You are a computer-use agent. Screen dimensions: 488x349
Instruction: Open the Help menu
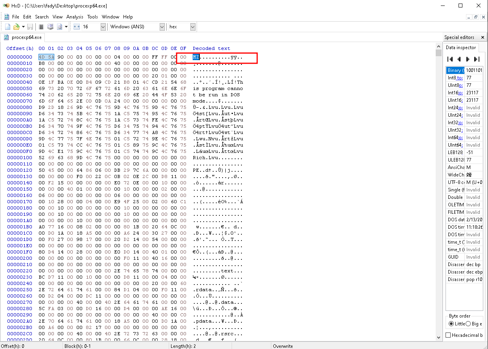(x=128, y=17)
